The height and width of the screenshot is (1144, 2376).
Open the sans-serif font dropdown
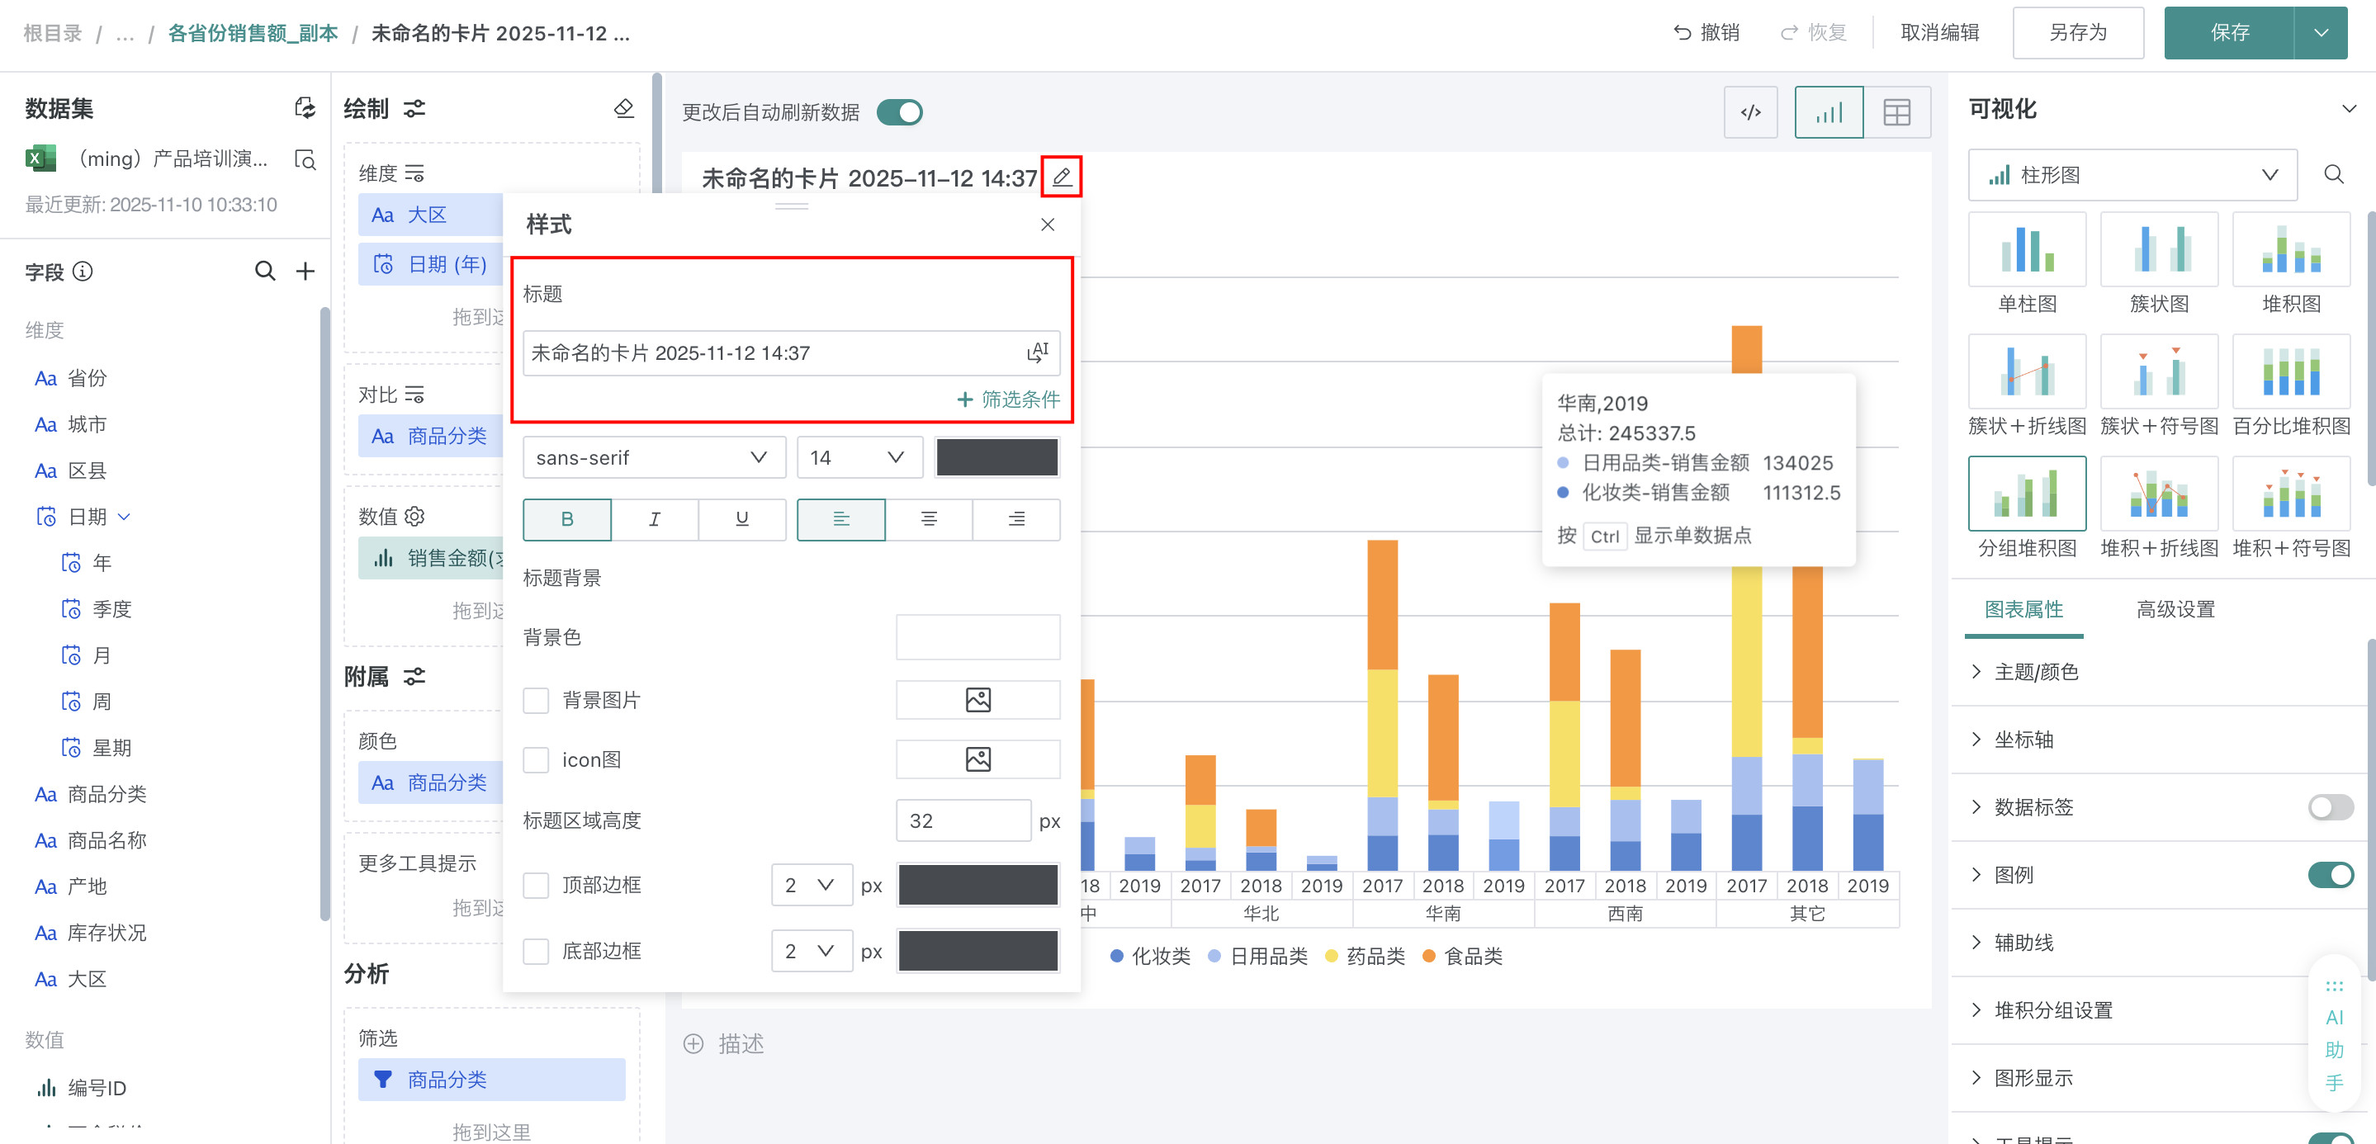click(653, 458)
